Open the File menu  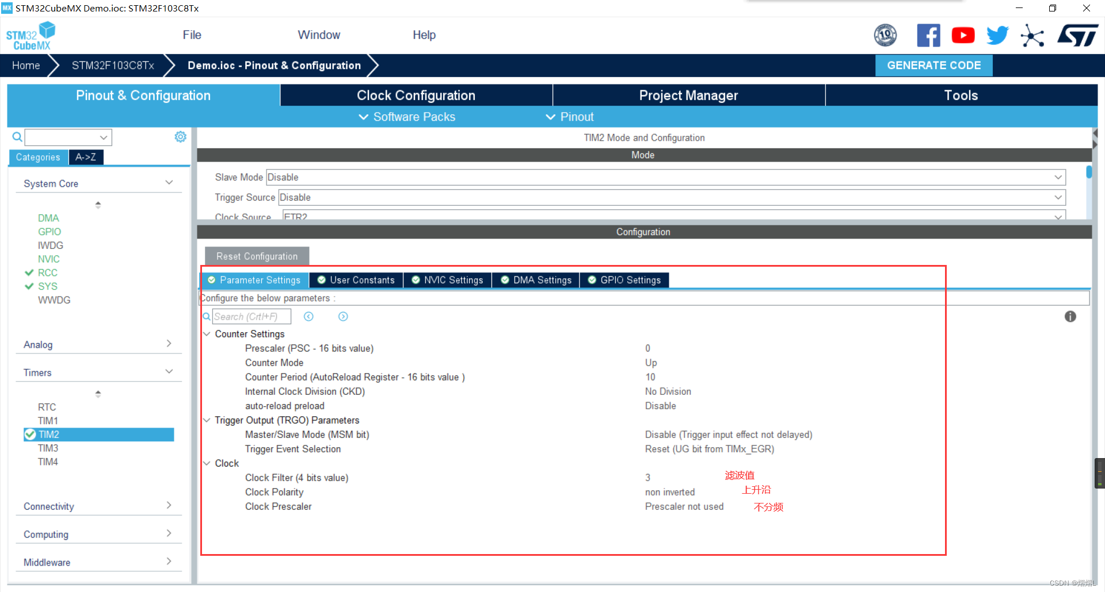tap(192, 35)
